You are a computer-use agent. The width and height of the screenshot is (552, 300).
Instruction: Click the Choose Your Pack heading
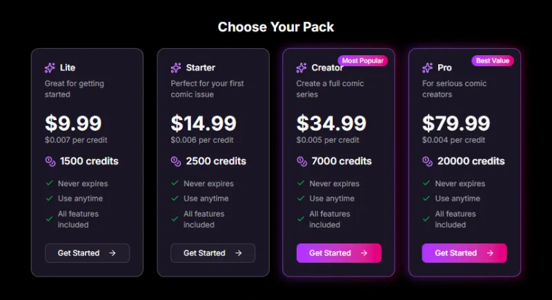pos(276,27)
